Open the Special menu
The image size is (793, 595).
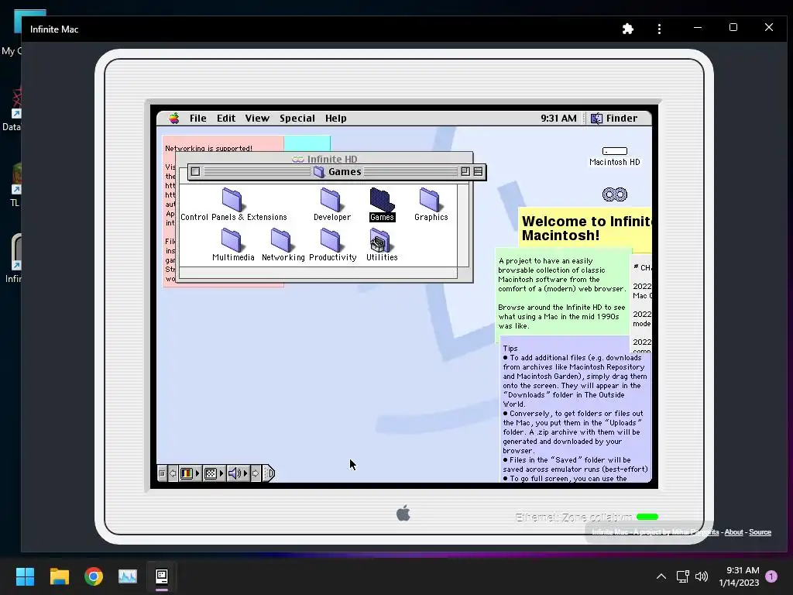pos(297,119)
